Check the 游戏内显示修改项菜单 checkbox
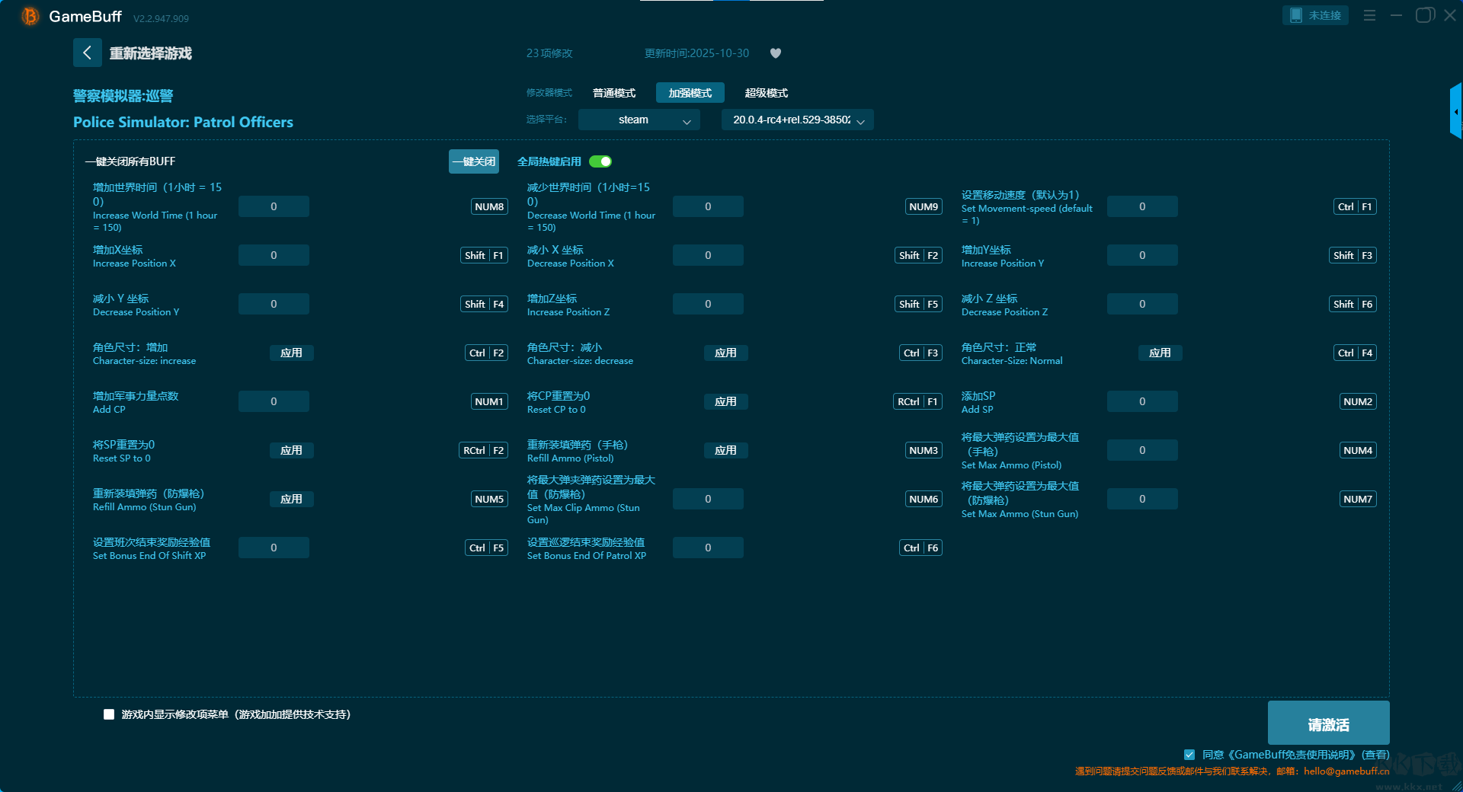Image resolution: width=1463 pixels, height=792 pixels. point(109,714)
